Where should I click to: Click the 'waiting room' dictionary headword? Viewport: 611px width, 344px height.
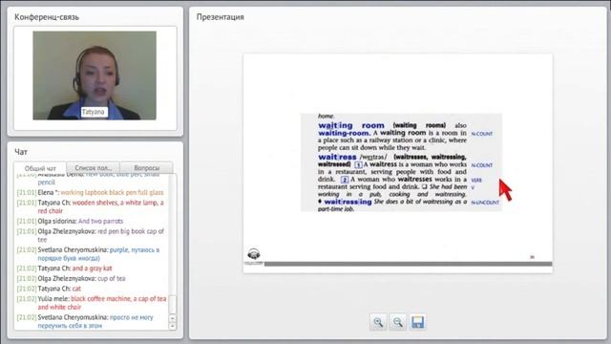[x=351, y=125]
